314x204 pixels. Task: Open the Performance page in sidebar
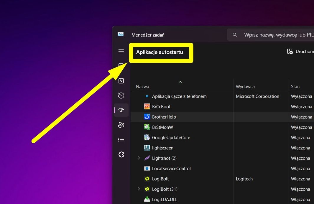pyautogui.click(x=121, y=81)
